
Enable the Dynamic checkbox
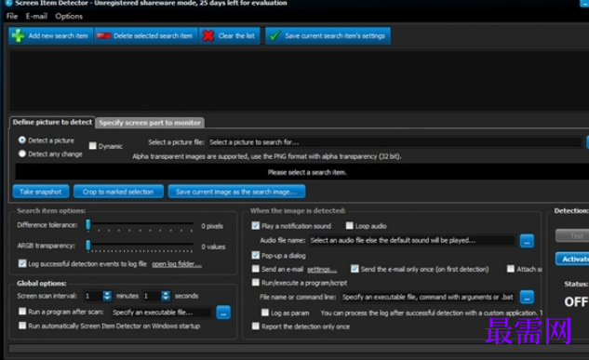pyautogui.click(x=92, y=146)
